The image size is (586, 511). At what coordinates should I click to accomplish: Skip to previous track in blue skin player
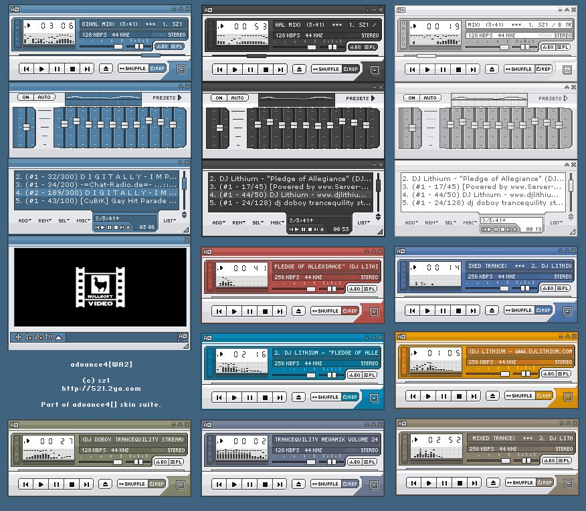tap(26, 69)
